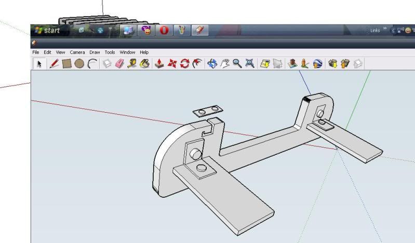Screen dimensions: 415x243
Task: Open the Photo Textures tool
Action: click(x=305, y=64)
